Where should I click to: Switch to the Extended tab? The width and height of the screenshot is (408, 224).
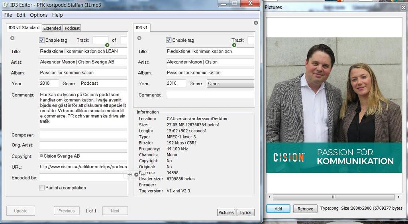(x=52, y=28)
